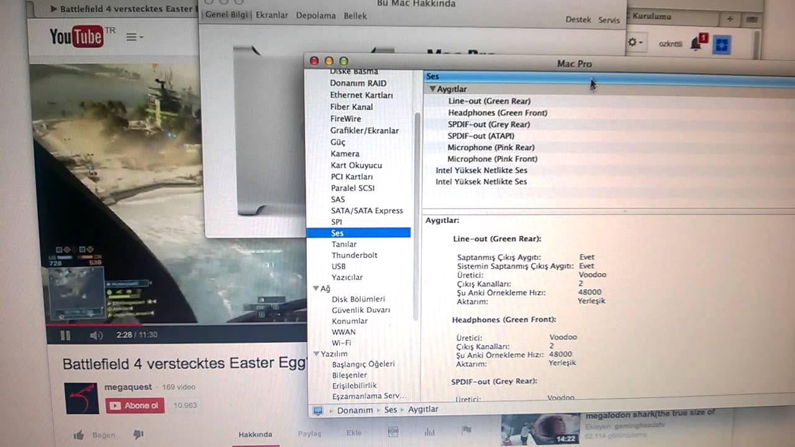
Task: Select FireWire in the sidebar
Action: tap(345, 119)
